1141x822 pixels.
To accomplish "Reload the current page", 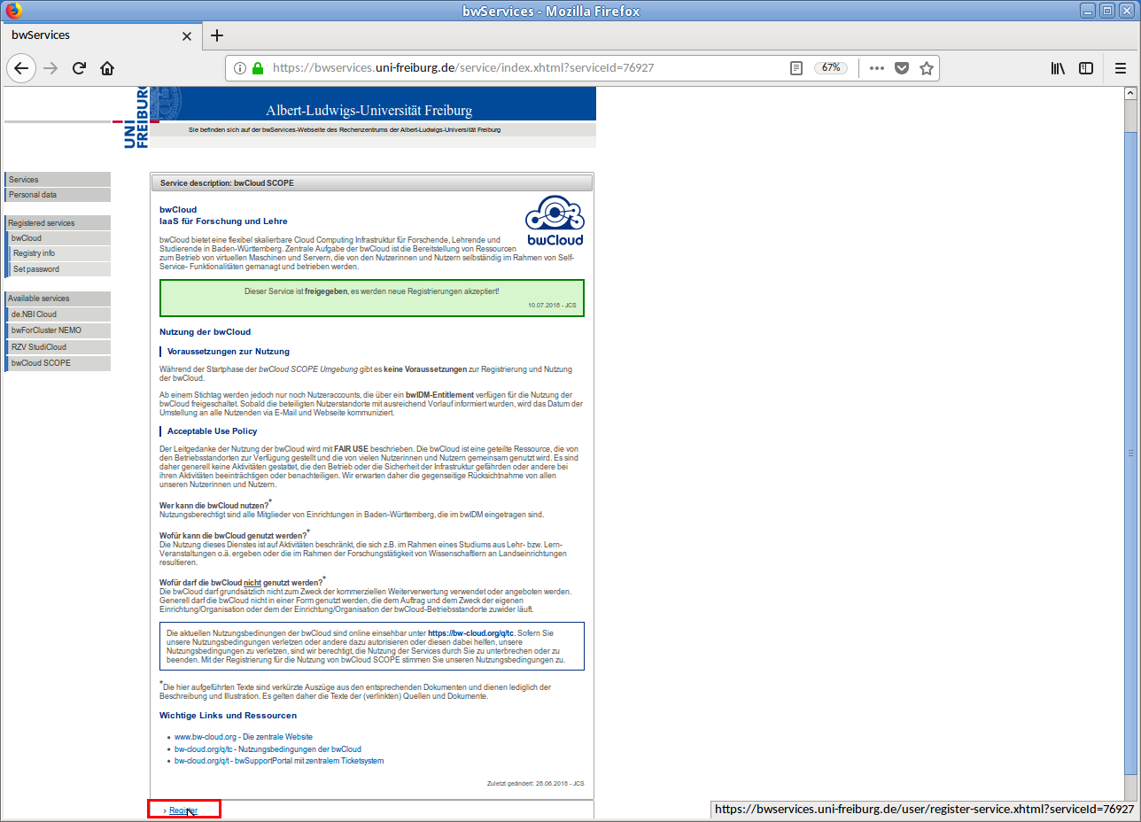I will pos(79,68).
